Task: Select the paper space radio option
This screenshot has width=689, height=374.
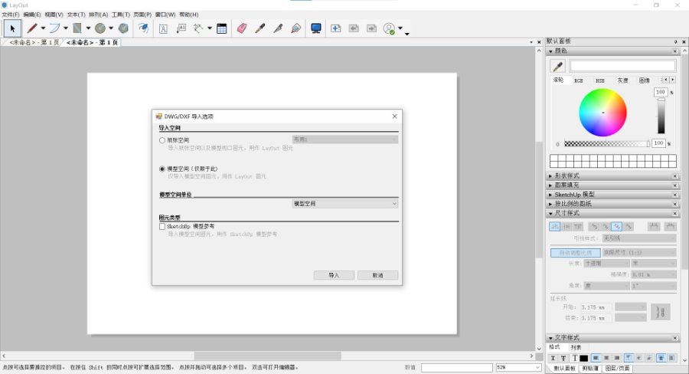Action: tap(162, 140)
